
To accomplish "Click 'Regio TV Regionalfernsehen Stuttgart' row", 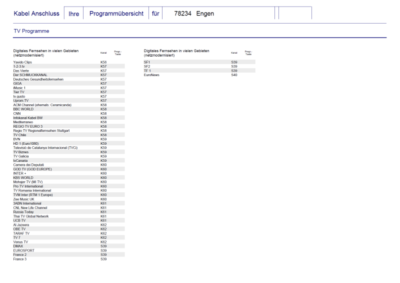I will tap(69, 131).
